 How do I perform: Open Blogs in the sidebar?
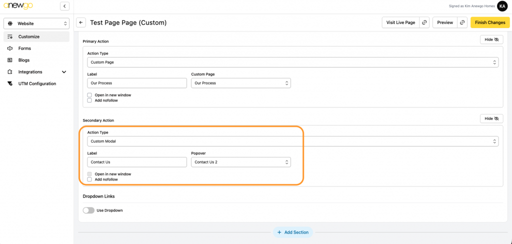[24, 60]
